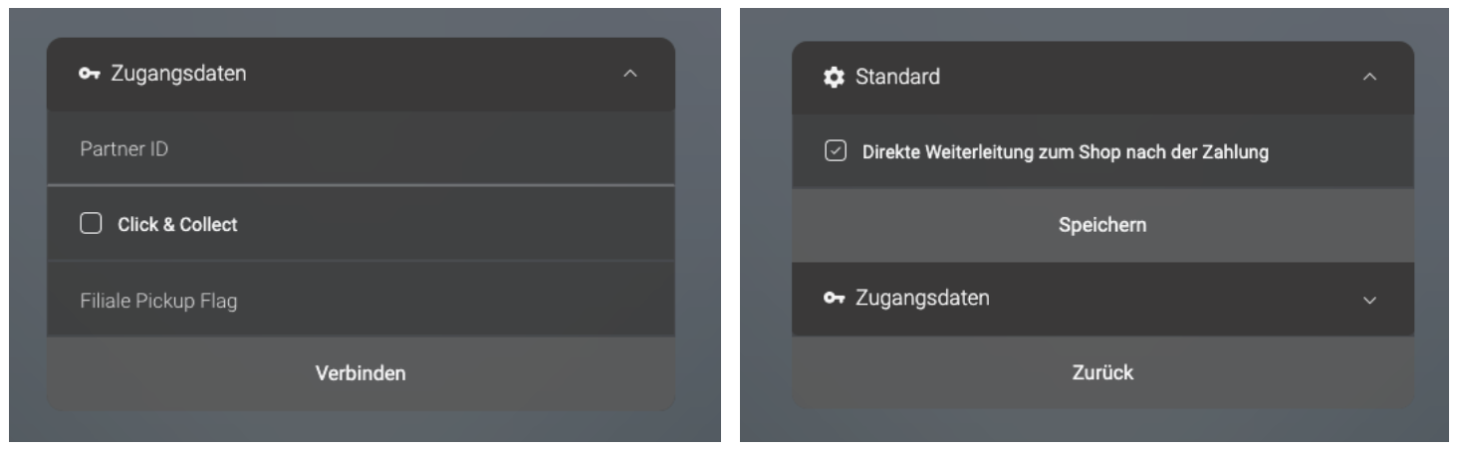Go back using the Zurück button
Screen dimensions: 1458x452
(x=1102, y=372)
